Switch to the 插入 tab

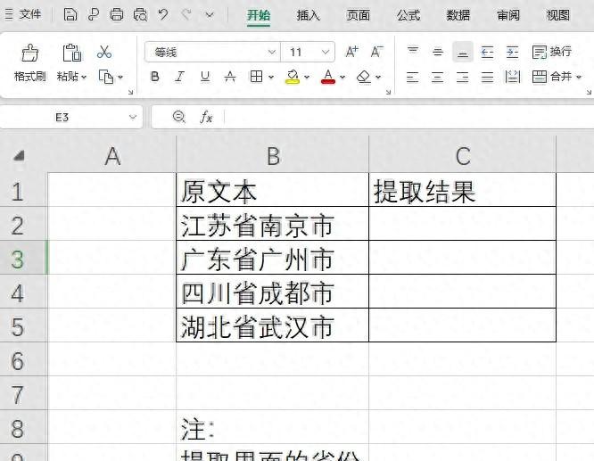pos(308,15)
